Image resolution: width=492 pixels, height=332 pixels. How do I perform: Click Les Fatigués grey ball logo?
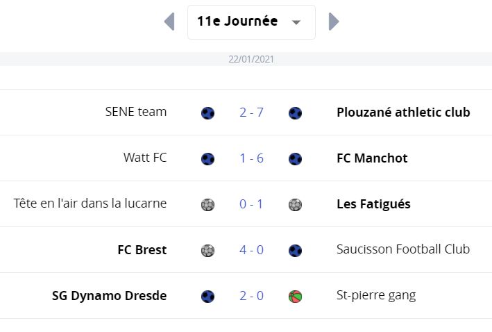pos(295,204)
